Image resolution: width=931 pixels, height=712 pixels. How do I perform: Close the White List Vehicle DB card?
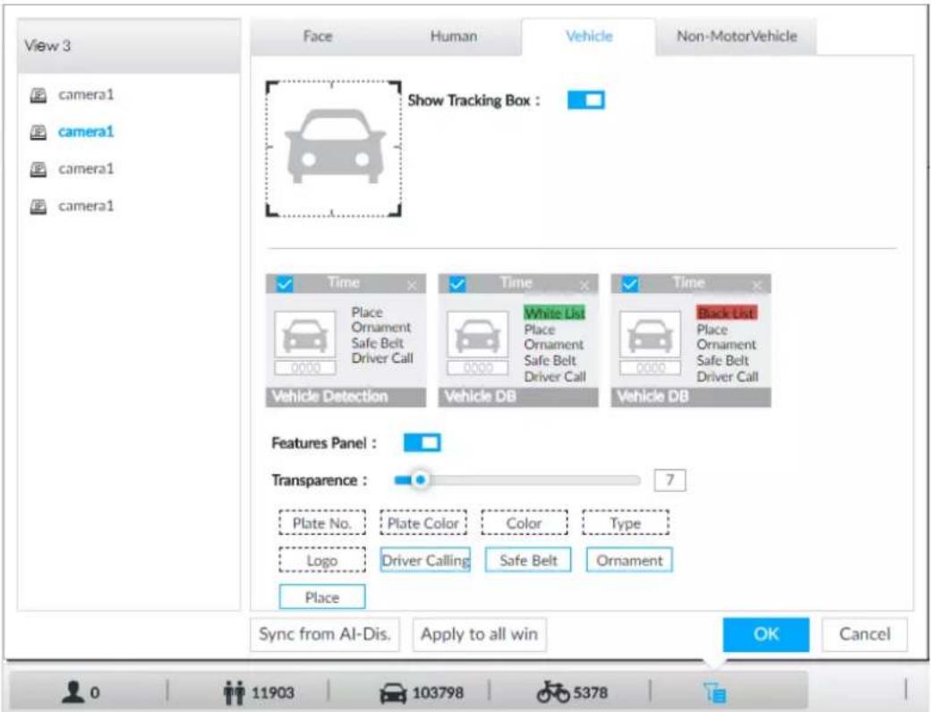(x=585, y=286)
